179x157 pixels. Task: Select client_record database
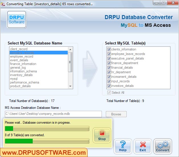click(39, 49)
